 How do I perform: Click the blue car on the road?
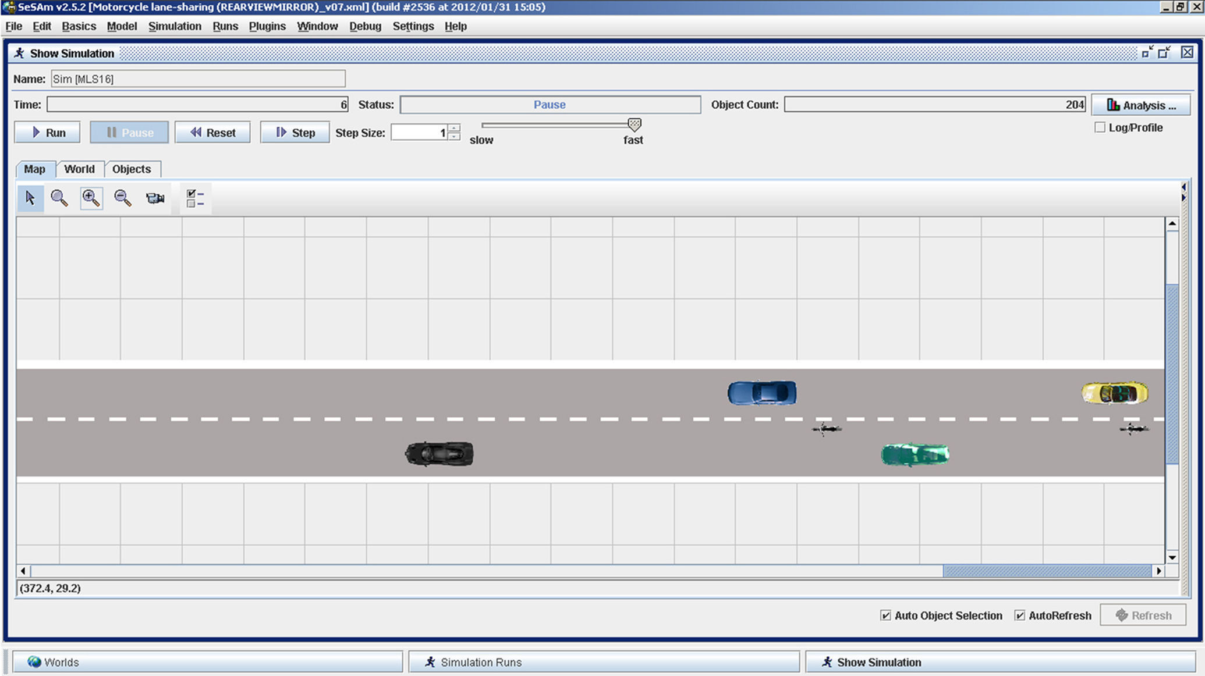tap(762, 393)
